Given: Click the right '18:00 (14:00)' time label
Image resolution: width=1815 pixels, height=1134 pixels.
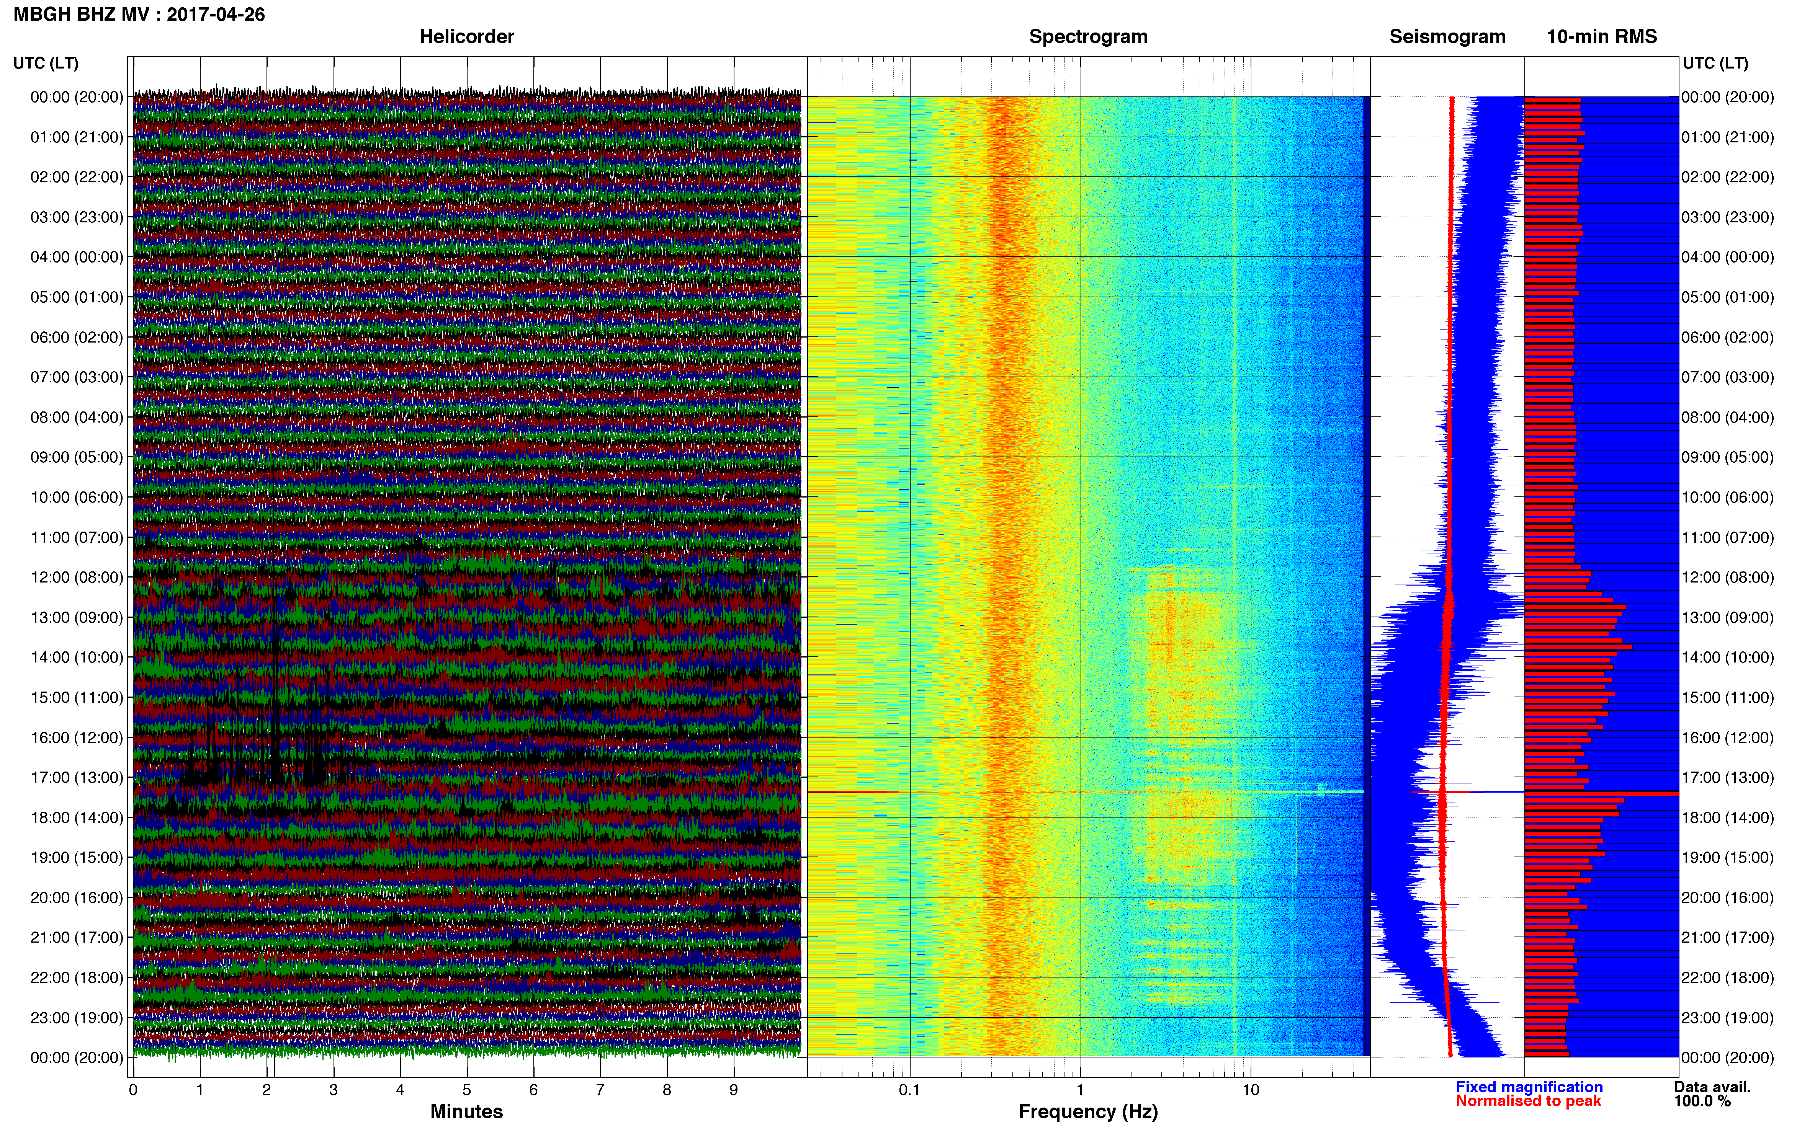Looking at the screenshot, I should pyautogui.click(x=1728, y=817).
